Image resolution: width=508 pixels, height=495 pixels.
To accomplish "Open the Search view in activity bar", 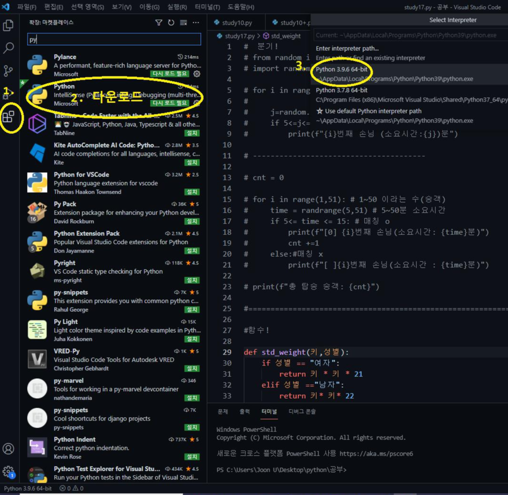I will coord(8,48).
